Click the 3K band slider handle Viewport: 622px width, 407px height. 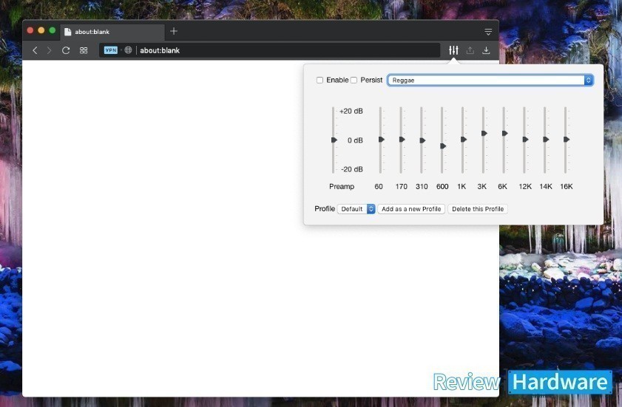pyautogui.click(x=484, y=134)
